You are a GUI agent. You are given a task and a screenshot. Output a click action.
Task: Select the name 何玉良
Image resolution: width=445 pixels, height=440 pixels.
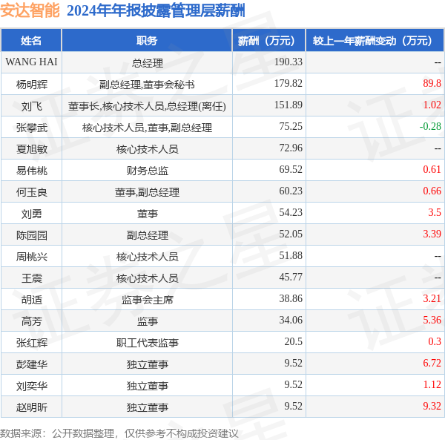[31, 192]
